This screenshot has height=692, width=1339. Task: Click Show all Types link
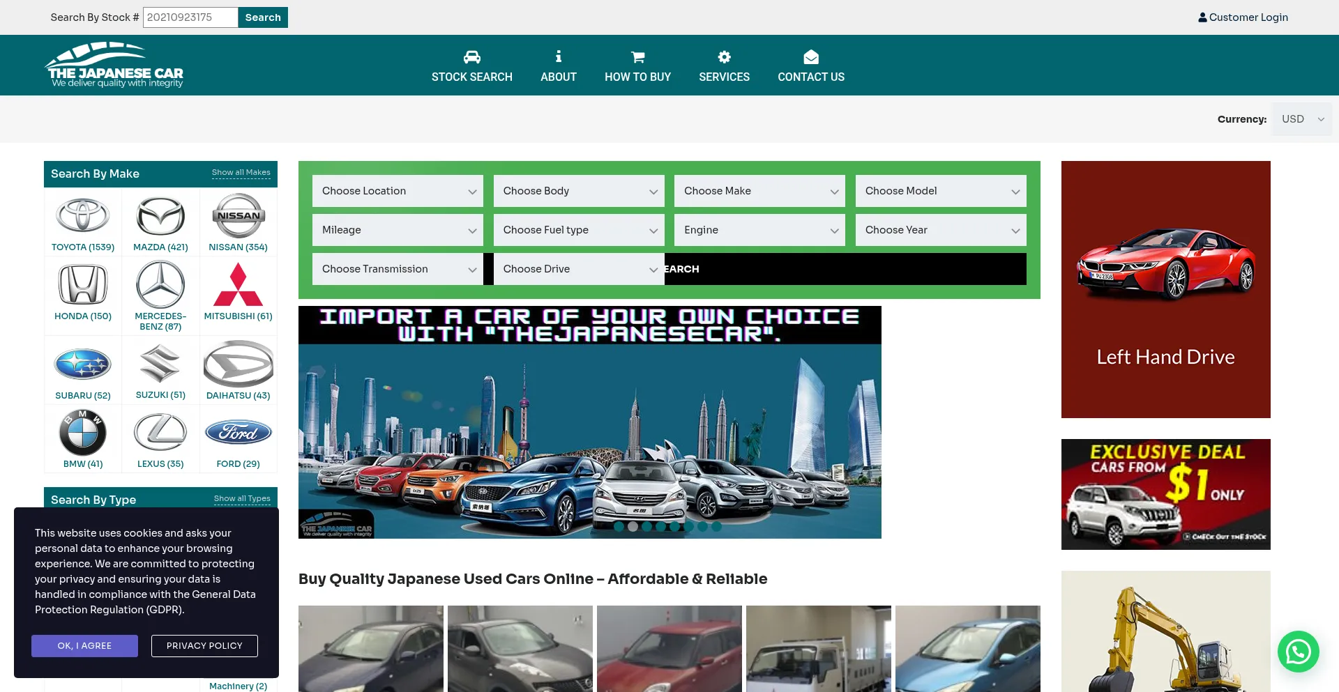(x=242, y=499)
